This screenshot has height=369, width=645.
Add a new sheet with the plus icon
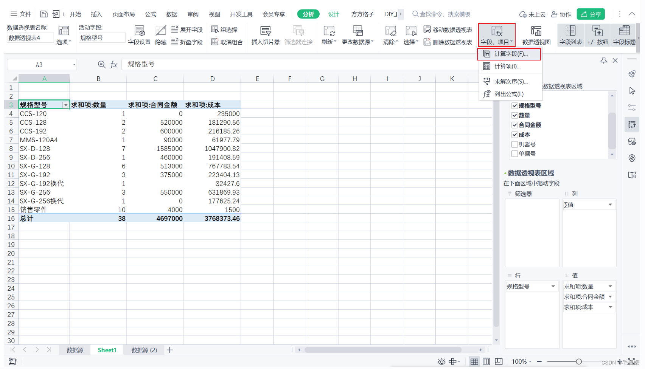170,350
